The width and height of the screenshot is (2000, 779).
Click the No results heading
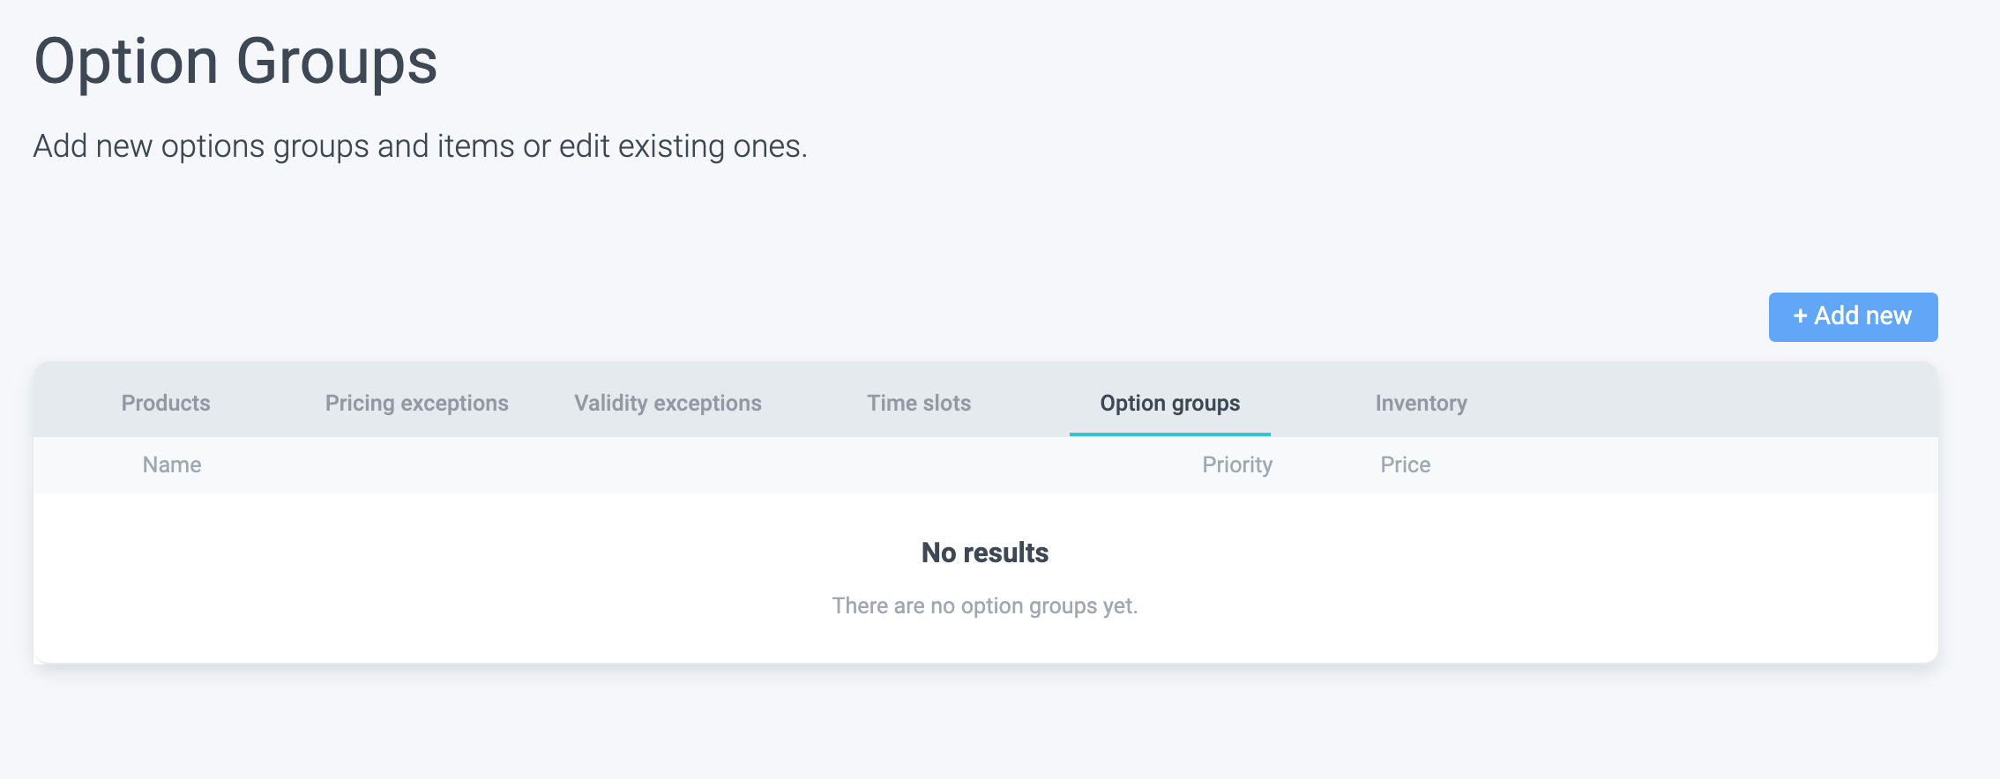[984, 553]
